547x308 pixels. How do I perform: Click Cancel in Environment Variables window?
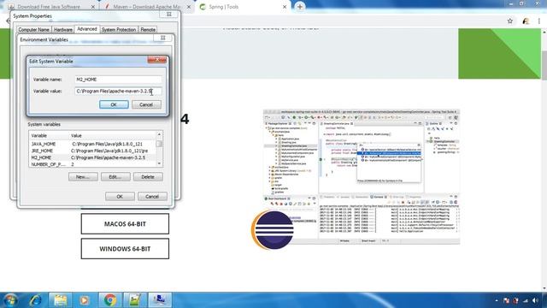click(152, 197)
